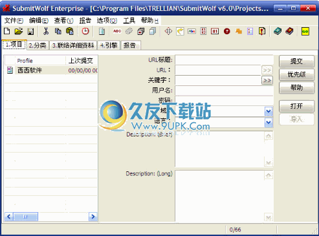Click the red-framed page with arrows icon
The width and height of the screenshot is (319, 236).
click(203, 31)
